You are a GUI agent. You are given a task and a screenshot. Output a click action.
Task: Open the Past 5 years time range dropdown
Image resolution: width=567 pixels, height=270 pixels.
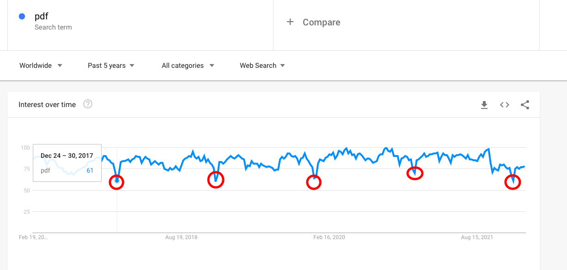click(106, 66)
